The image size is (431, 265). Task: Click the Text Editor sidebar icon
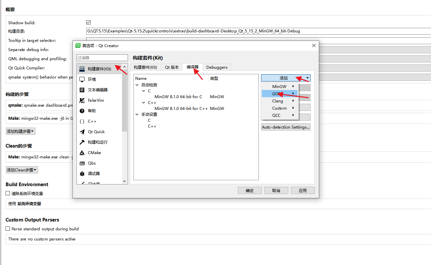click(x=82, y=90)
